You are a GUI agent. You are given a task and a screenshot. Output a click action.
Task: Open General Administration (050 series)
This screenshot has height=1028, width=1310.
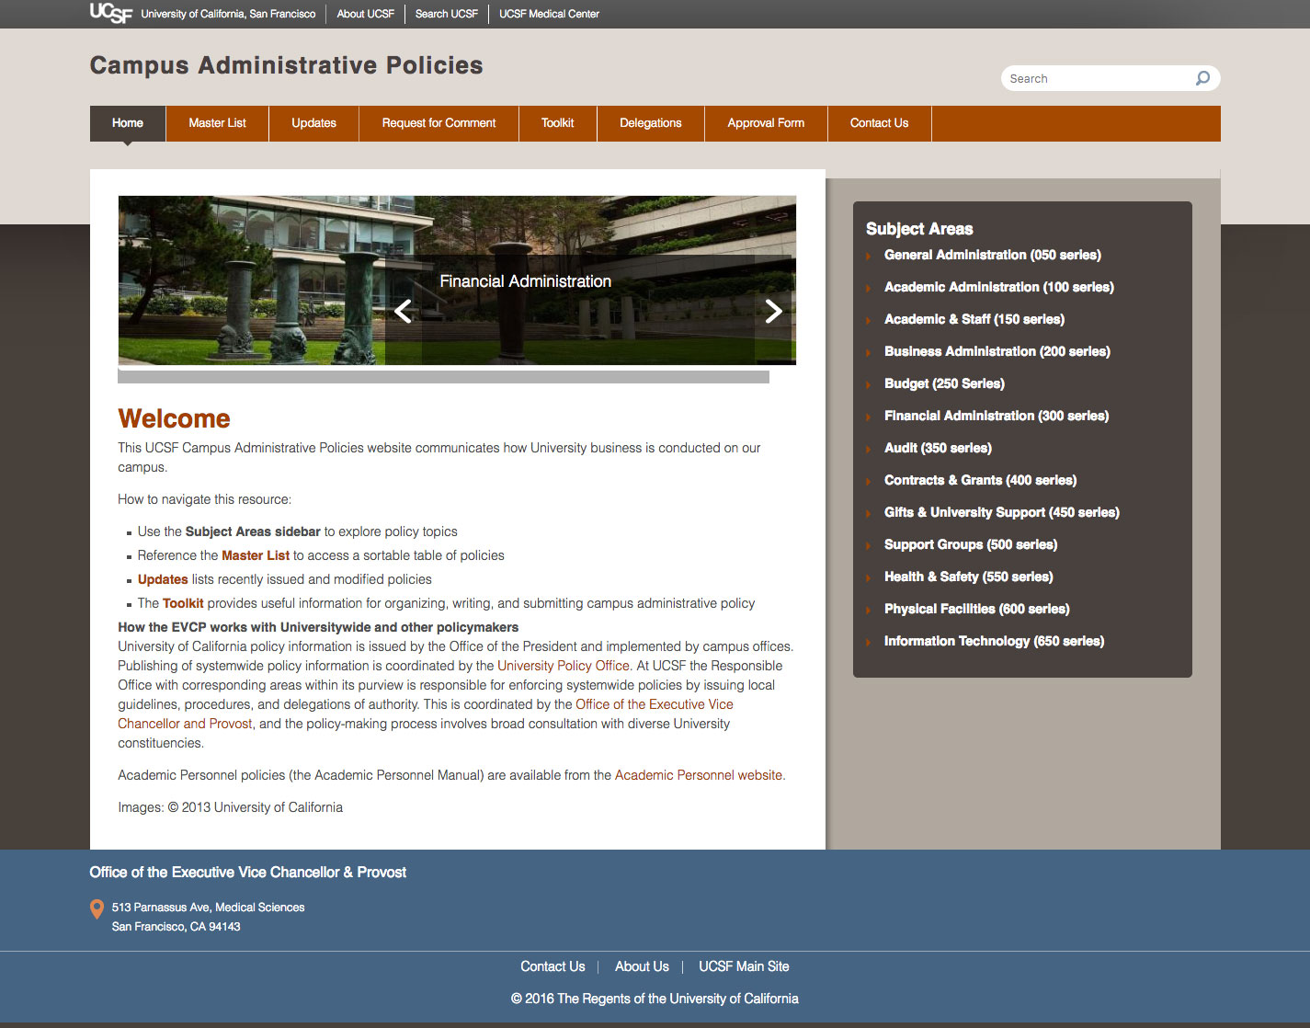[992, 255]
